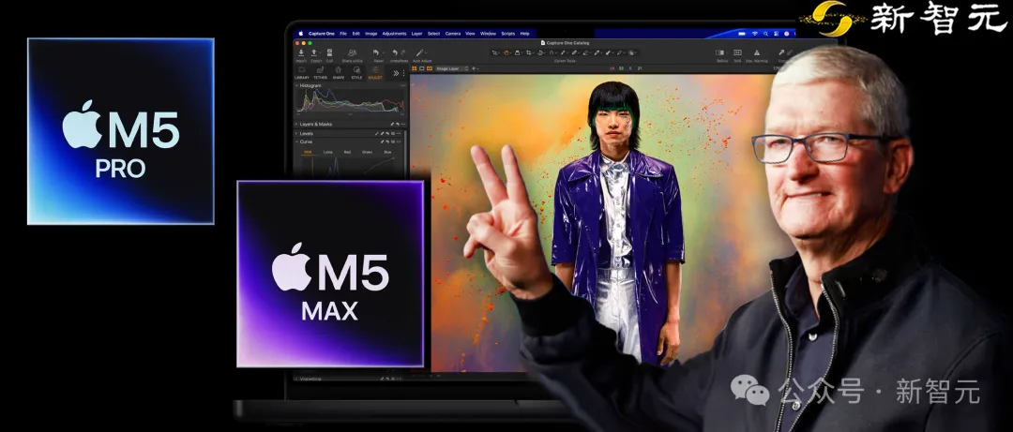Switch to the Style tool tab
The height and width of the screenshot is (432, 1013).
point(356,72)
